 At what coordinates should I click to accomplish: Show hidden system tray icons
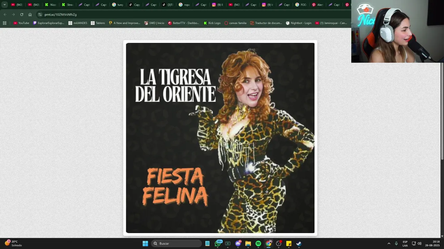(x=389, y=243)
